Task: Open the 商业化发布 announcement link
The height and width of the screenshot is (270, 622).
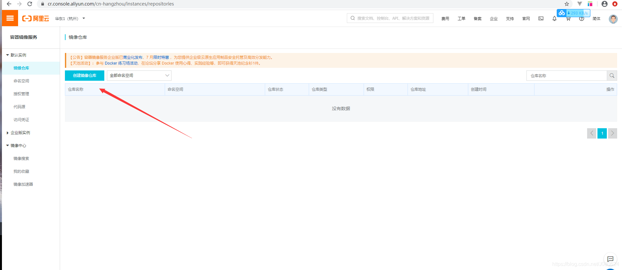Action: point(133,57)
